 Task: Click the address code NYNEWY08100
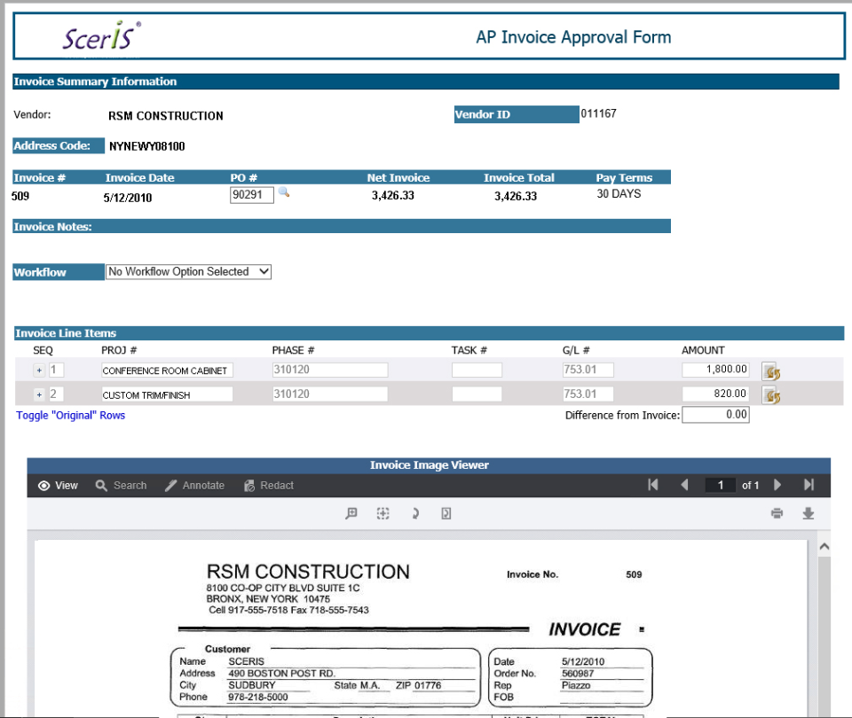[x=147, y=146]
